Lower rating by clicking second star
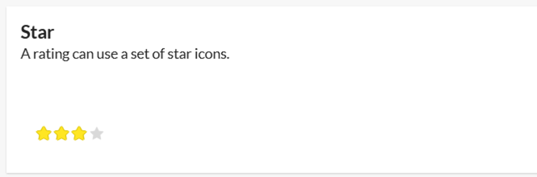Screen dimensions: 537x177 tap(61, 133)
